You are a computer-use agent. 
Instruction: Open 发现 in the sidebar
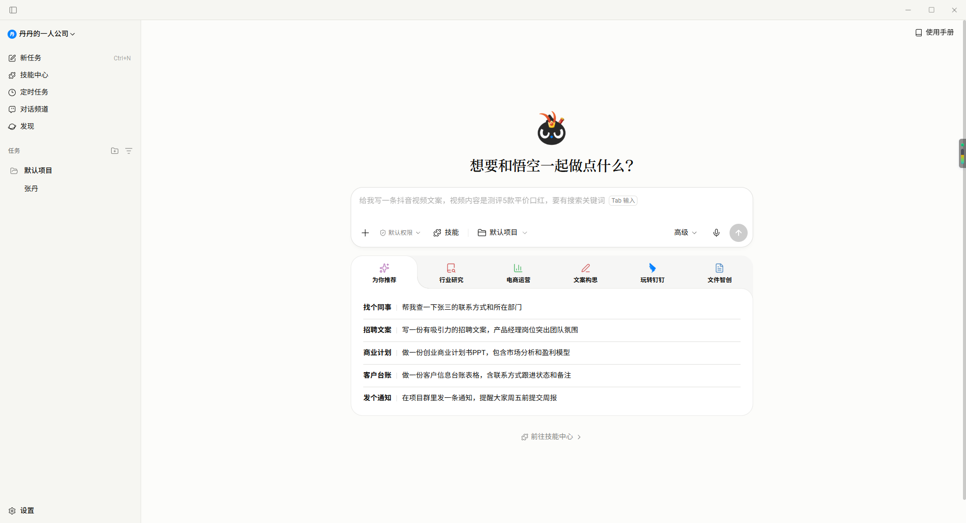(70, 127)
